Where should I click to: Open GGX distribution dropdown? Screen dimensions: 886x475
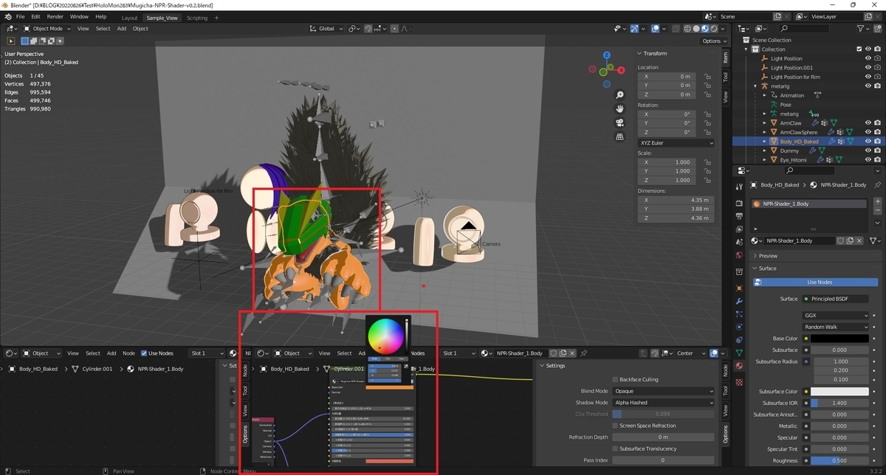coord(837,315)
